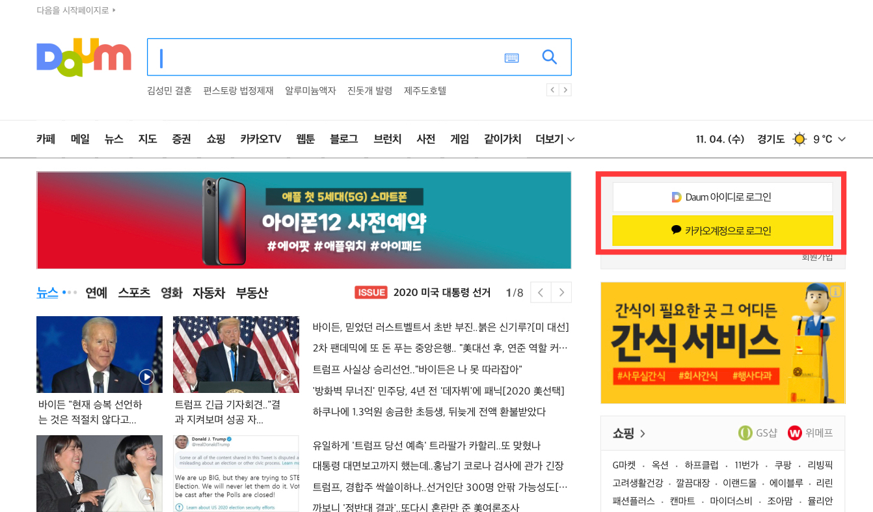Screen dimensions: 873x512
Task: Switch to the 연예 tab
Action: [x=96, y=293]
